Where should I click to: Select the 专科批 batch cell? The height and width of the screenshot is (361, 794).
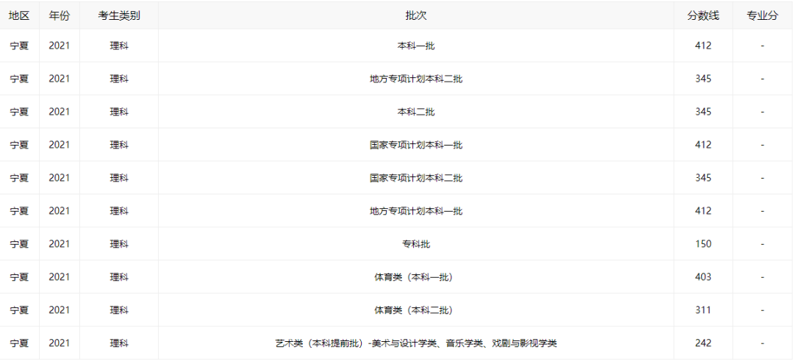point(416,244)
